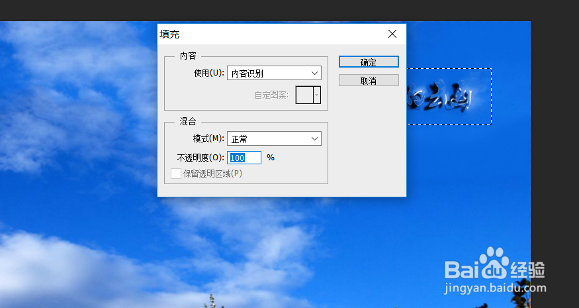Image resolution: width=579 pixels, height=308 pixels.
Task: Click the 不透明度(O) opacity input field
Action: click(244, 158)
